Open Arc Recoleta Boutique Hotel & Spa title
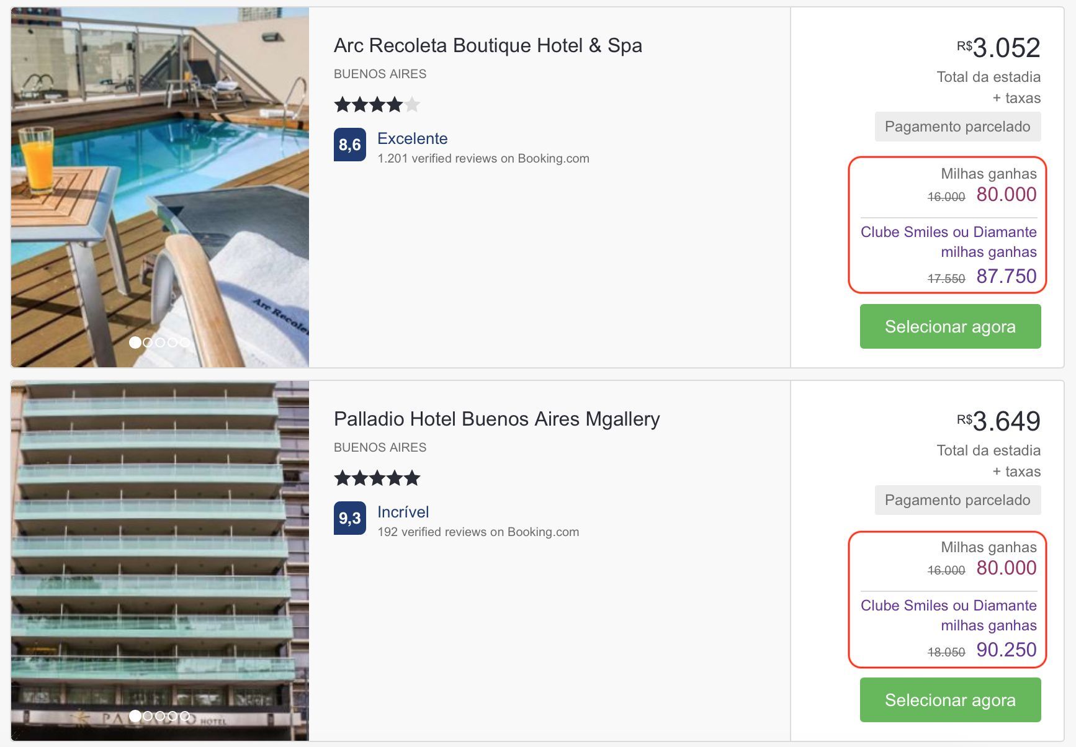This screenshot has height=747, width=1076. coord(488,45)
